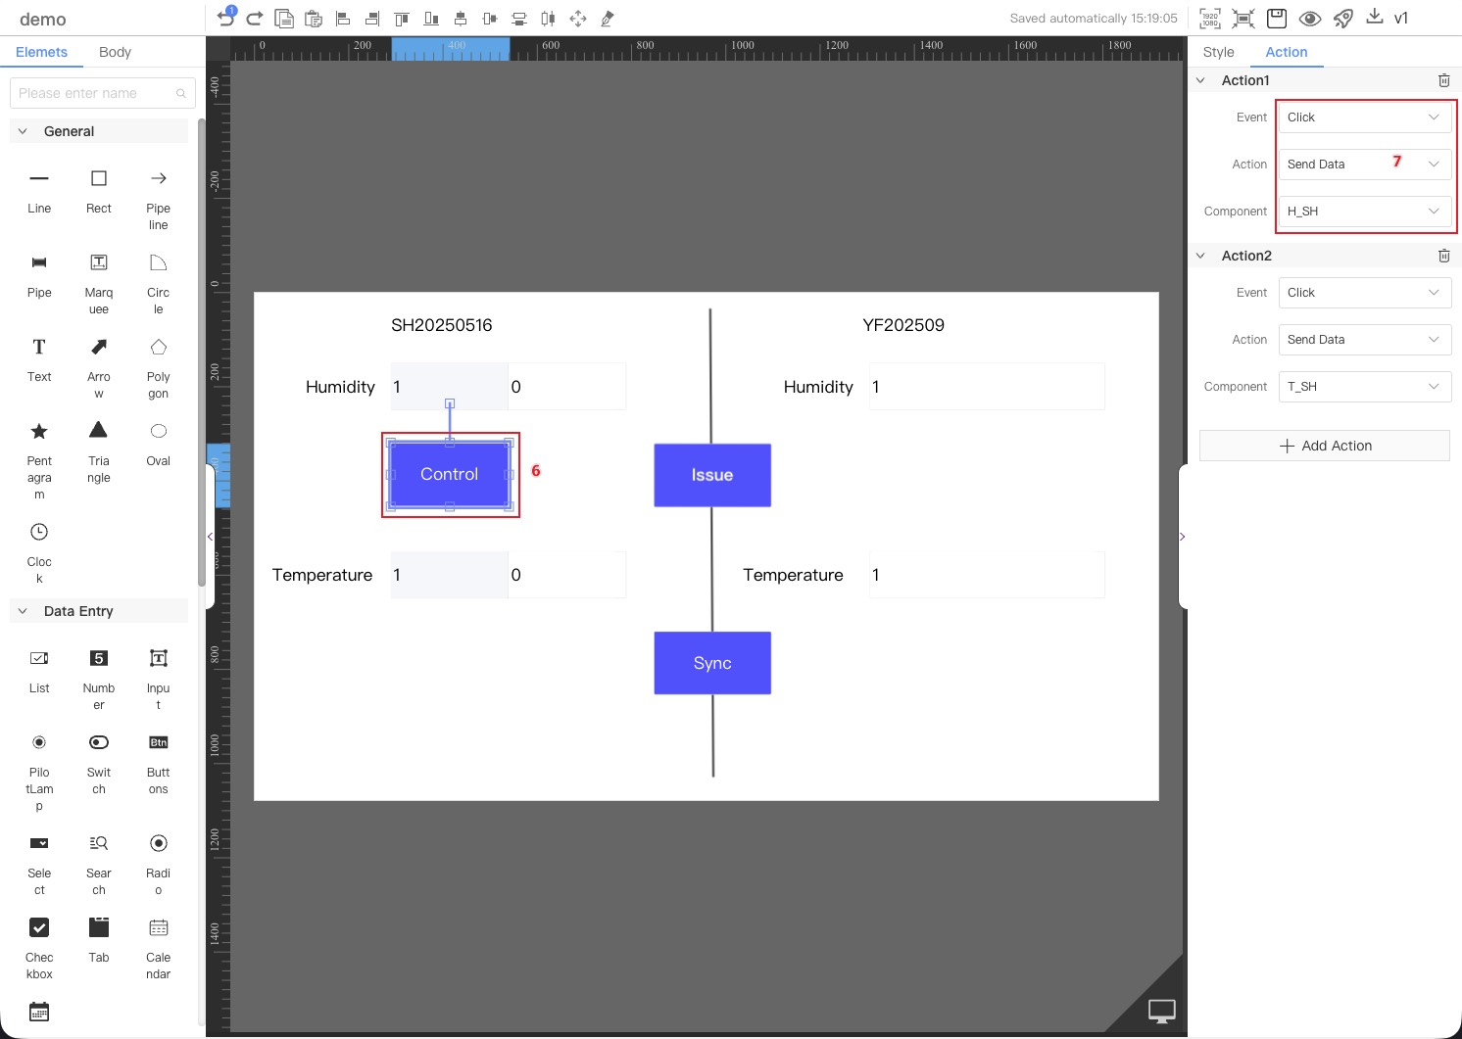The image size is (1462, 1039).
Task: Open Action1 Event dropdown showing Click
Action: [1364, 118]
